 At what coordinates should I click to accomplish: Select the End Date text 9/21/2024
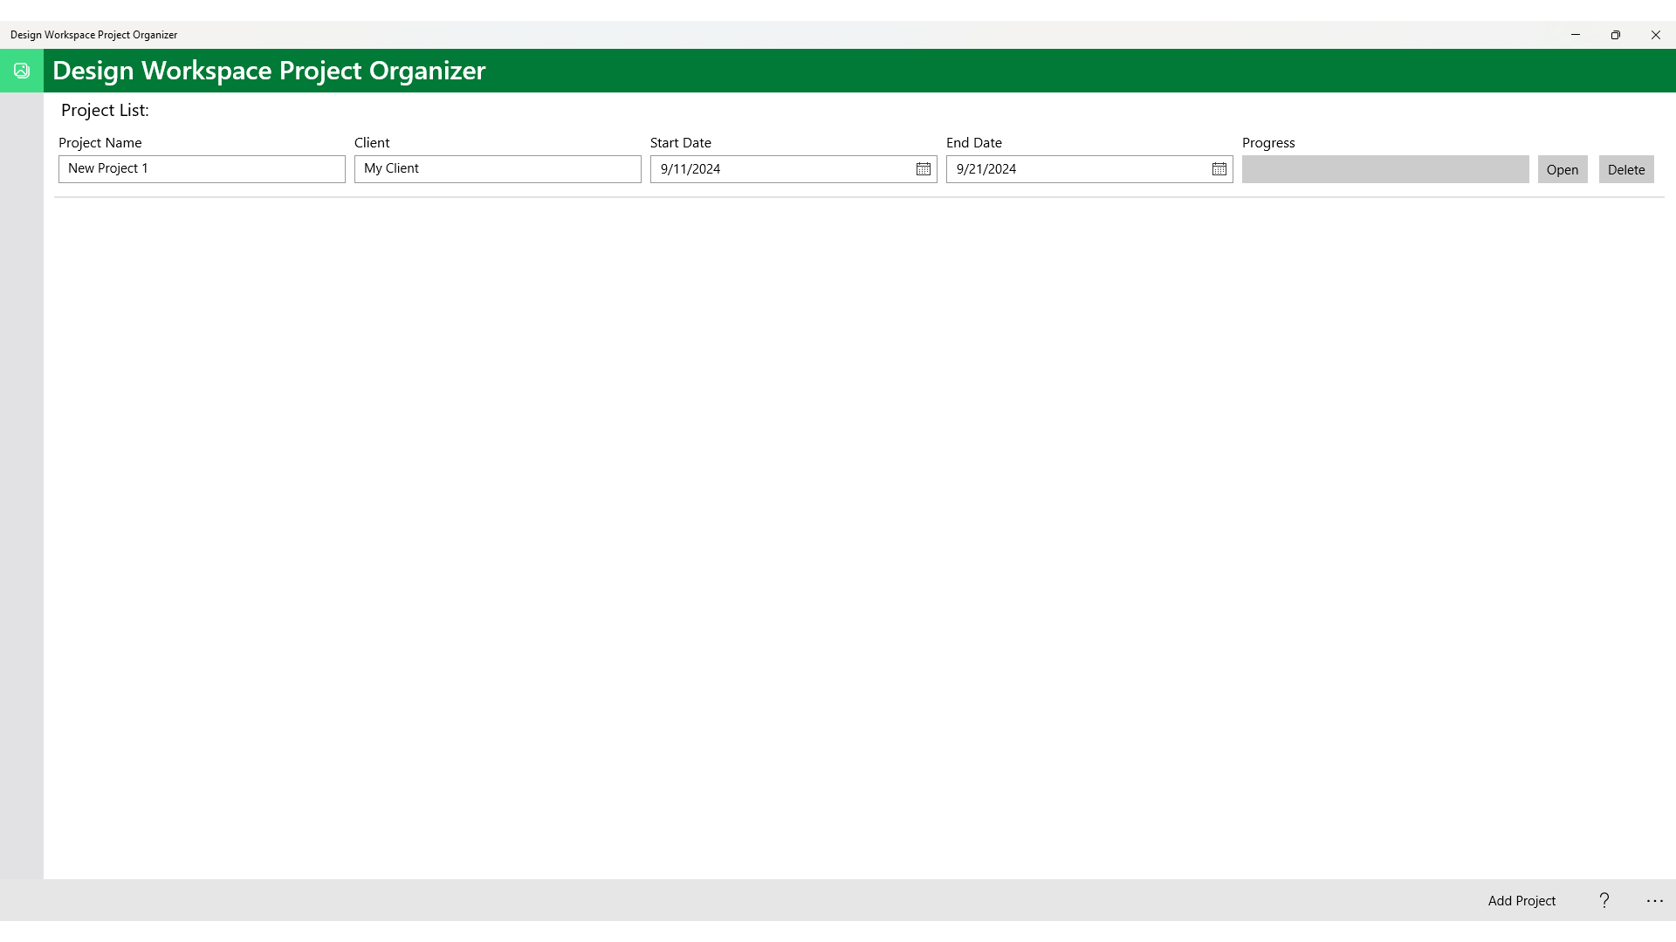[986, 169]
